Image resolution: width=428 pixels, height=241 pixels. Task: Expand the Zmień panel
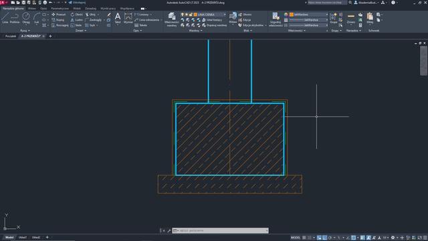(x=81, y=31)
